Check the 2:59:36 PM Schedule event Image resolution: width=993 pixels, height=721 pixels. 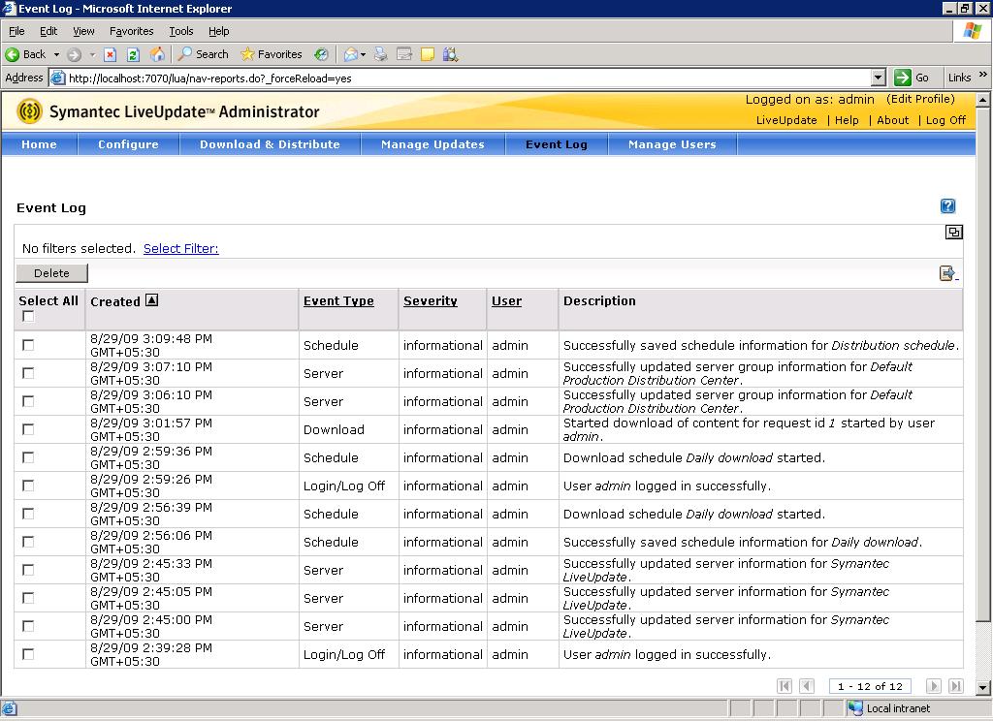tap(28, 457)
